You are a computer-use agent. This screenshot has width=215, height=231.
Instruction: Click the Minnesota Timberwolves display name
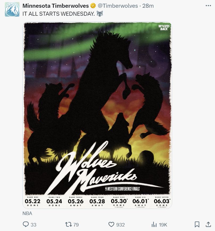56,6
